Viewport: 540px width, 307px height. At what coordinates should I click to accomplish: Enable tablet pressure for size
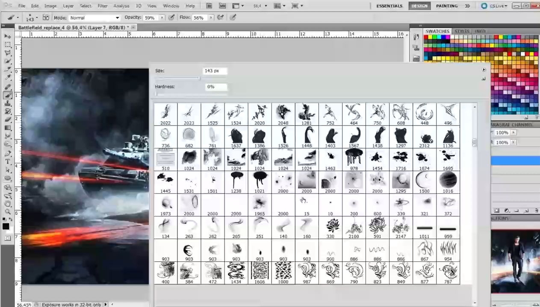233,18
